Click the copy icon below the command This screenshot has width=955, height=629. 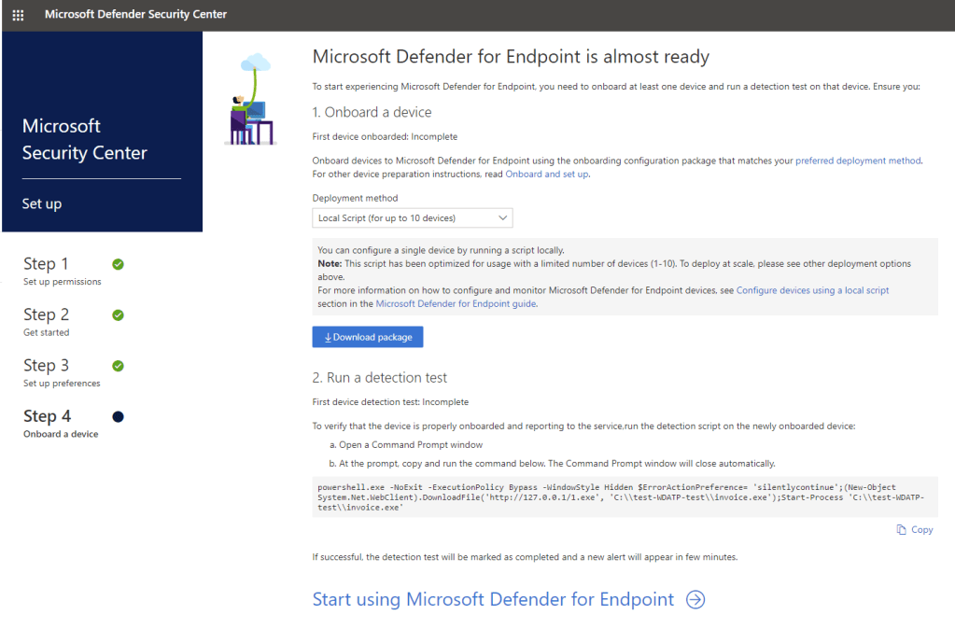point(901,529)
